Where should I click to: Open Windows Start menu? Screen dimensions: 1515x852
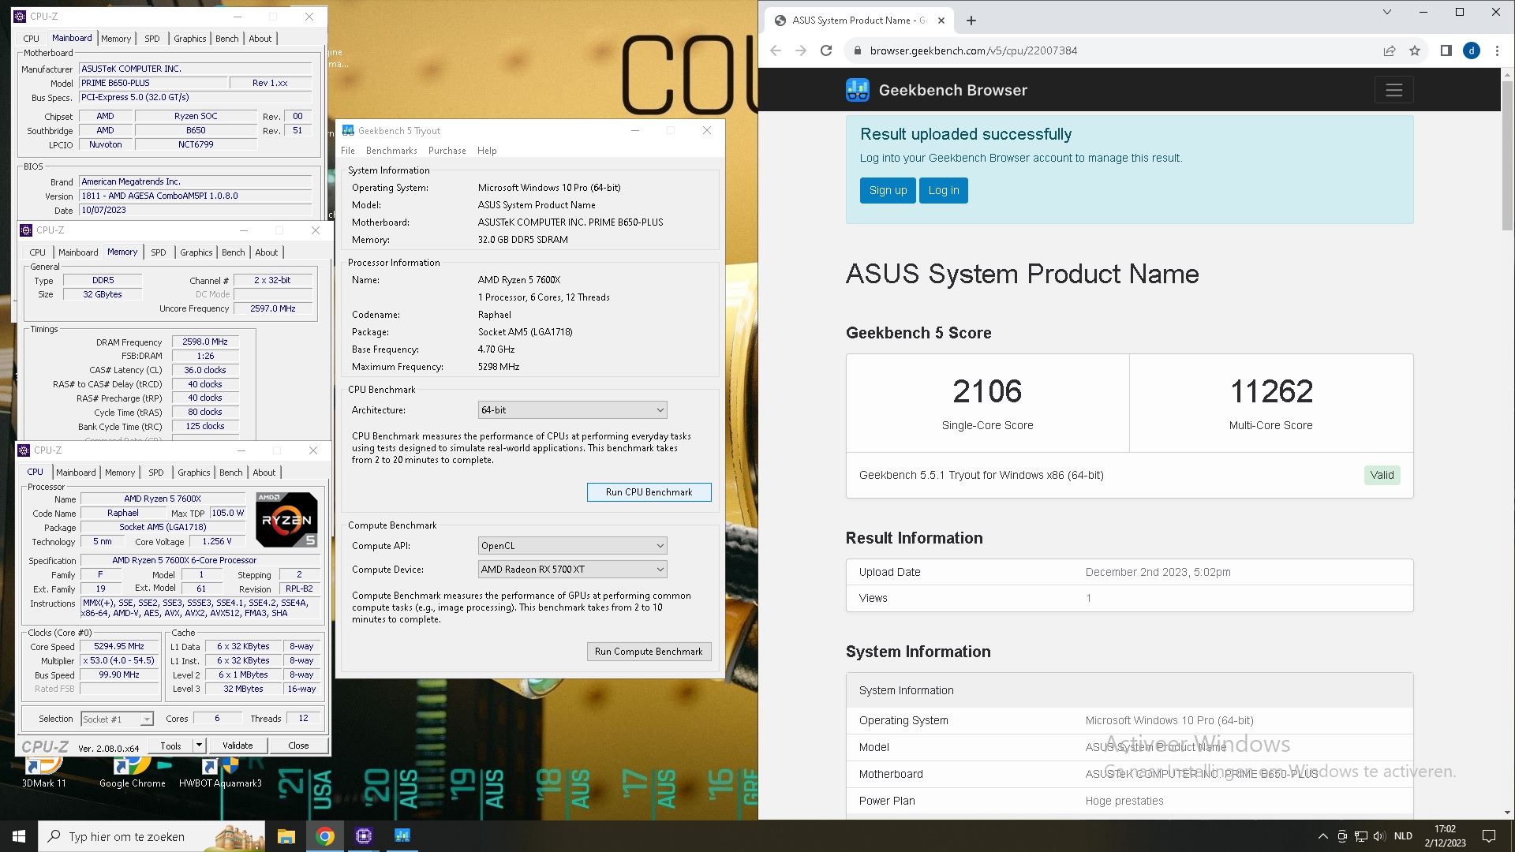(x=19, y=836)
